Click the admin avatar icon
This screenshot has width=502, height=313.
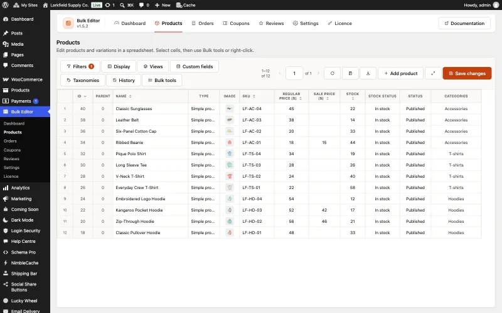pyautogui.click(x=496, y=5)
